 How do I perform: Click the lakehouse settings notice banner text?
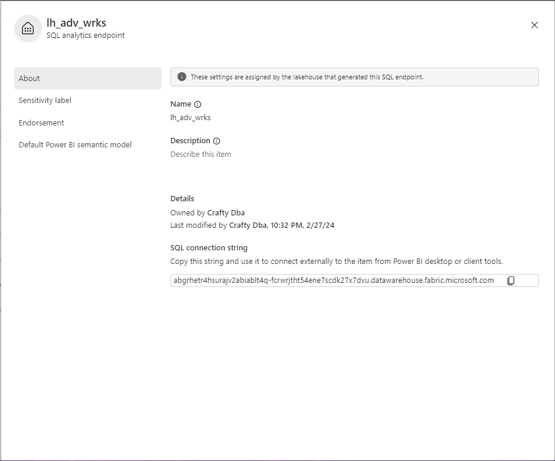[307, 77]
